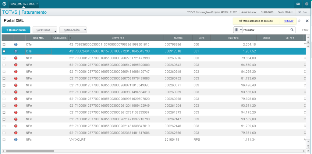Click the Administrador user label
The image size is (312, 154).
tap(249, 12)
